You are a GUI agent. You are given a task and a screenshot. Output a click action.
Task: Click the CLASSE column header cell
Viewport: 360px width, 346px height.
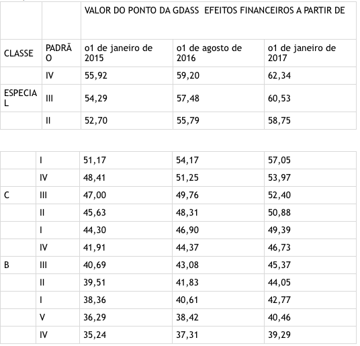[x=21, y=53]
